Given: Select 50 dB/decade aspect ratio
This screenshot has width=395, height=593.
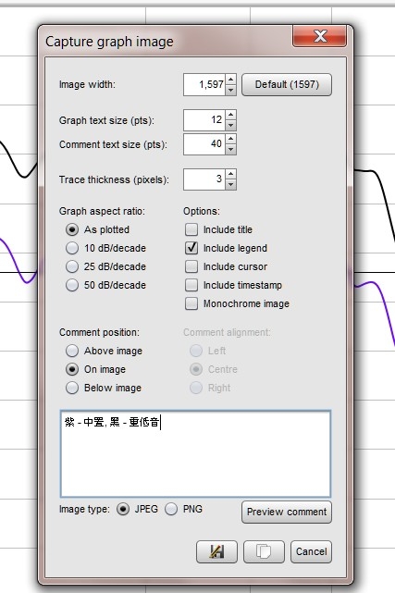Looking at the screenshot, I should pos(72,285).
